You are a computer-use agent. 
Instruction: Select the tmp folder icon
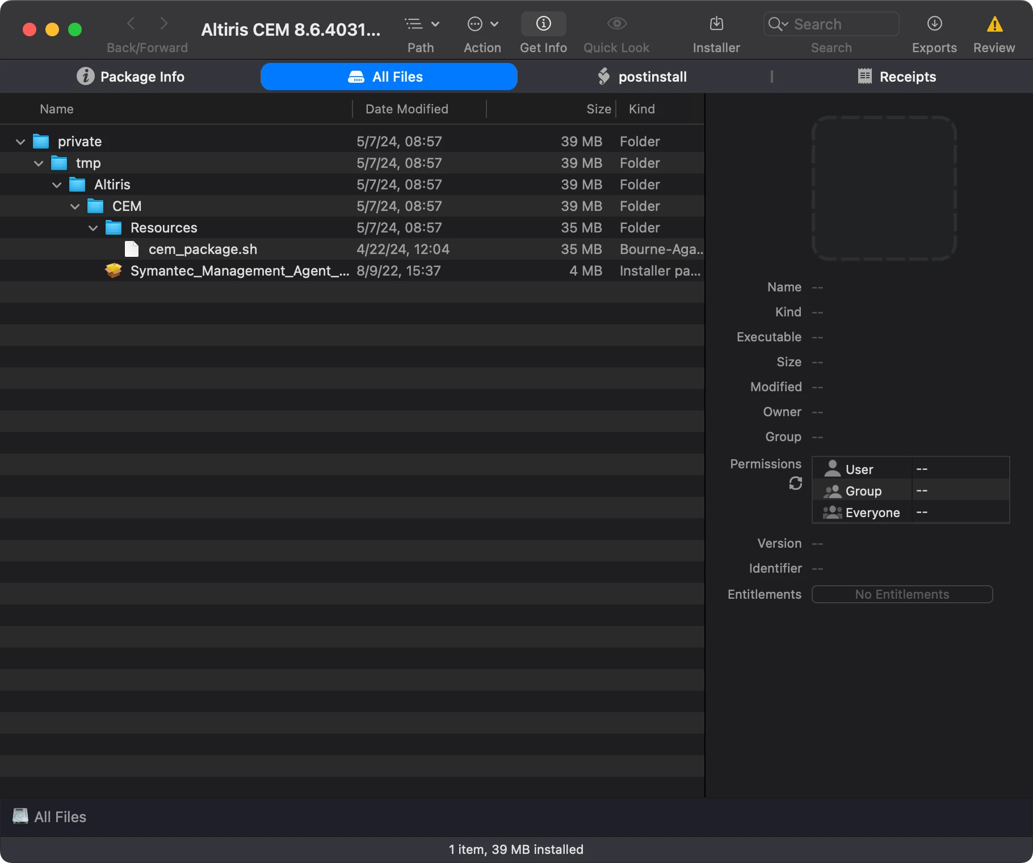click(59, 163)
